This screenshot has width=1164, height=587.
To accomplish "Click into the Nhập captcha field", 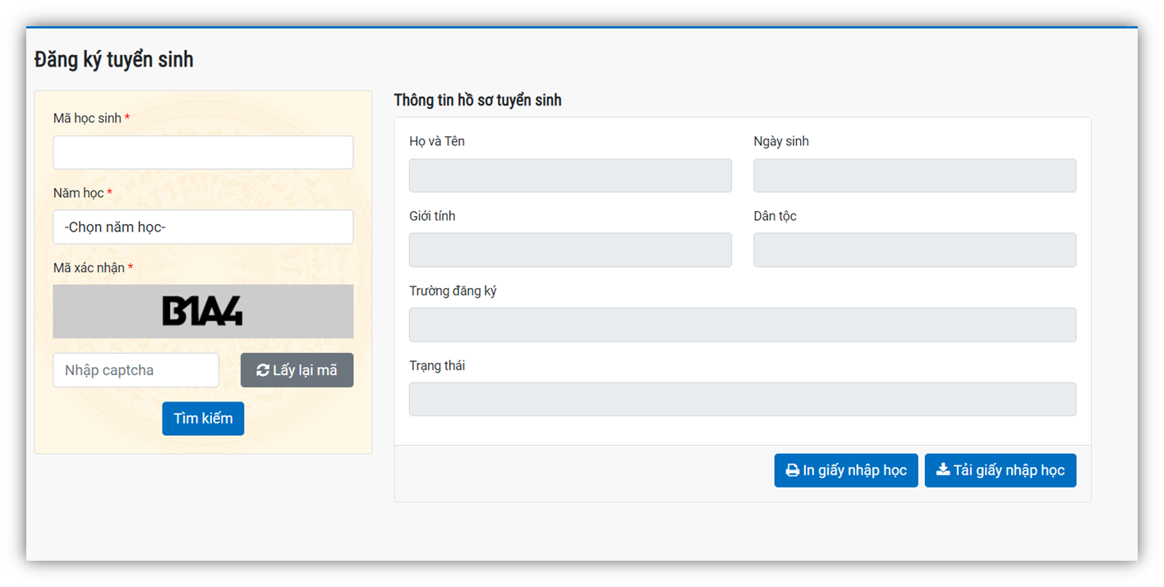I will point(136,370).
